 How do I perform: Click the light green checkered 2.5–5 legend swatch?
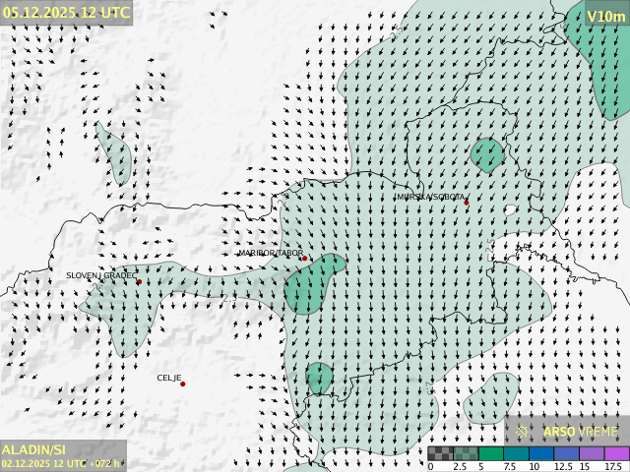pyautogui.click(x=467, y=453)
